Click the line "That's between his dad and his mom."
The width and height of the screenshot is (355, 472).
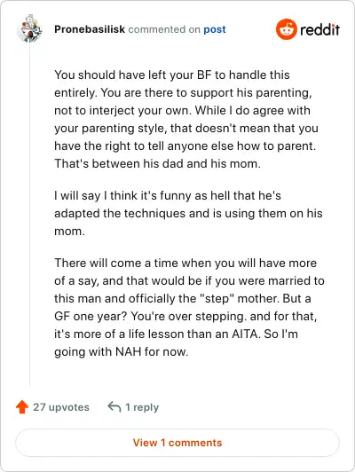pos(157,164)
